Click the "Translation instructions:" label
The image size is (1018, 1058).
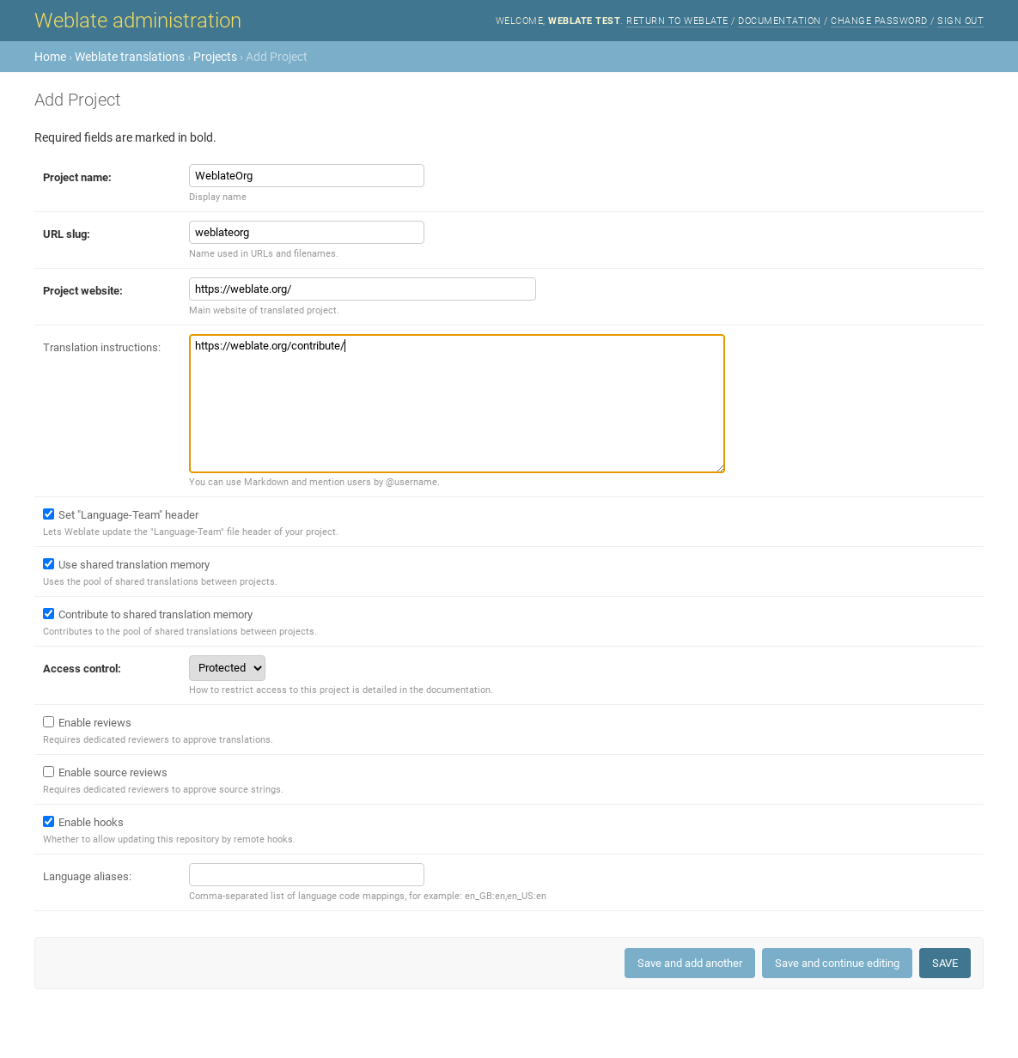click(x=101, y=348)
